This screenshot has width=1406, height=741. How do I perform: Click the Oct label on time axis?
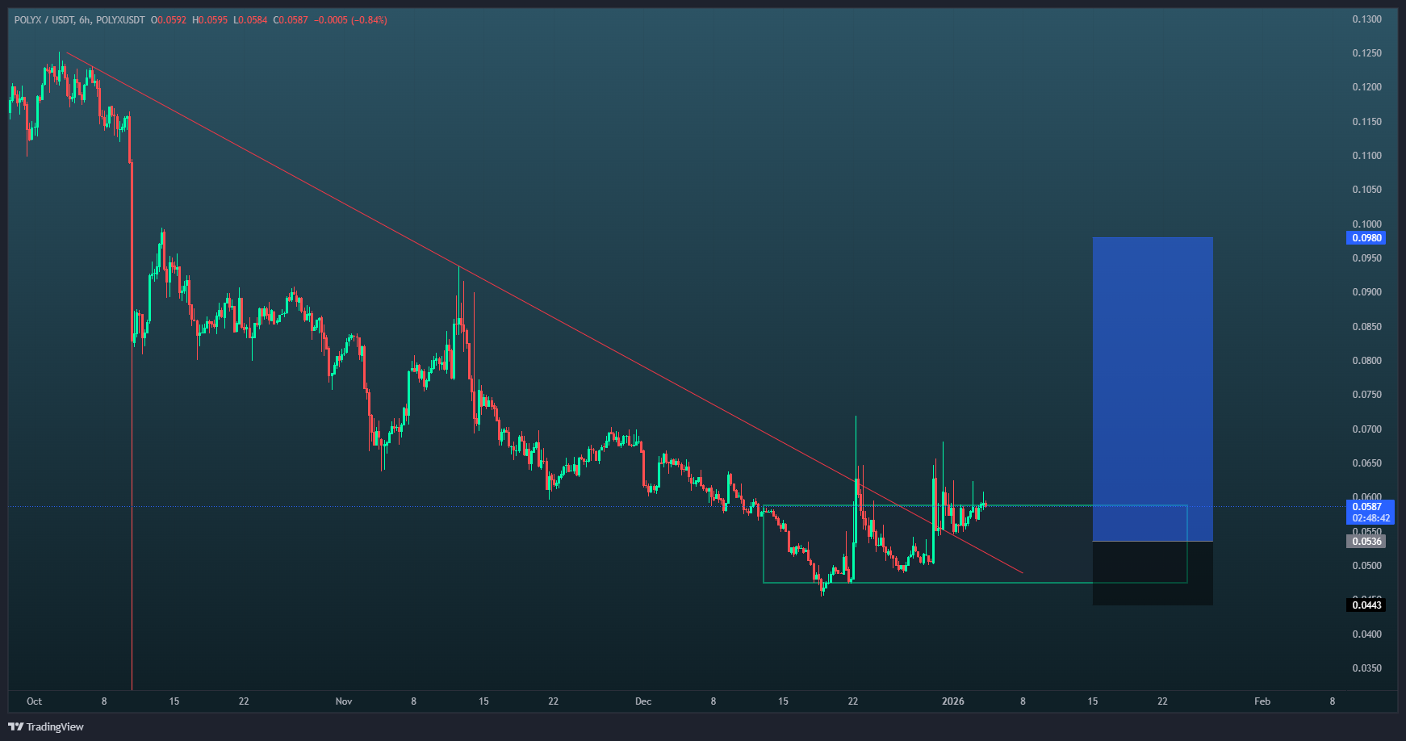click(x=34, y=701)
